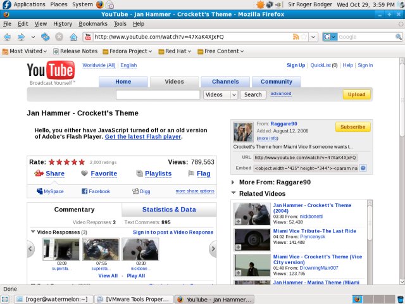Open embed customization gear icon

point(363,168)
